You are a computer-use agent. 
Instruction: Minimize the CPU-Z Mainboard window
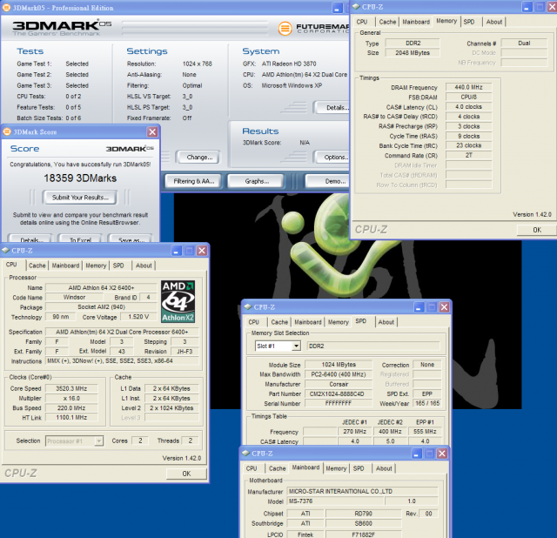pyautogui.click(x=416, y=454)
